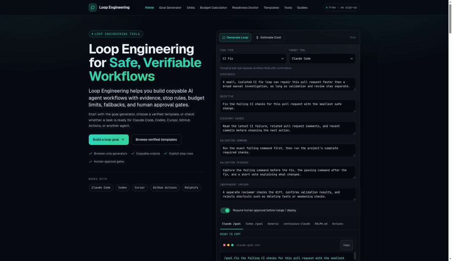The height and width of the screenshot is (261, 452).
Task: Select the Codex /goal output tab
Action: click(x=254, y=224)
